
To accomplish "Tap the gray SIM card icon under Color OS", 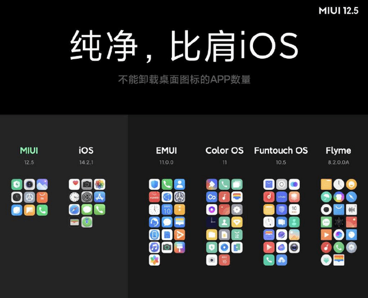I will [x=224, y=235].
